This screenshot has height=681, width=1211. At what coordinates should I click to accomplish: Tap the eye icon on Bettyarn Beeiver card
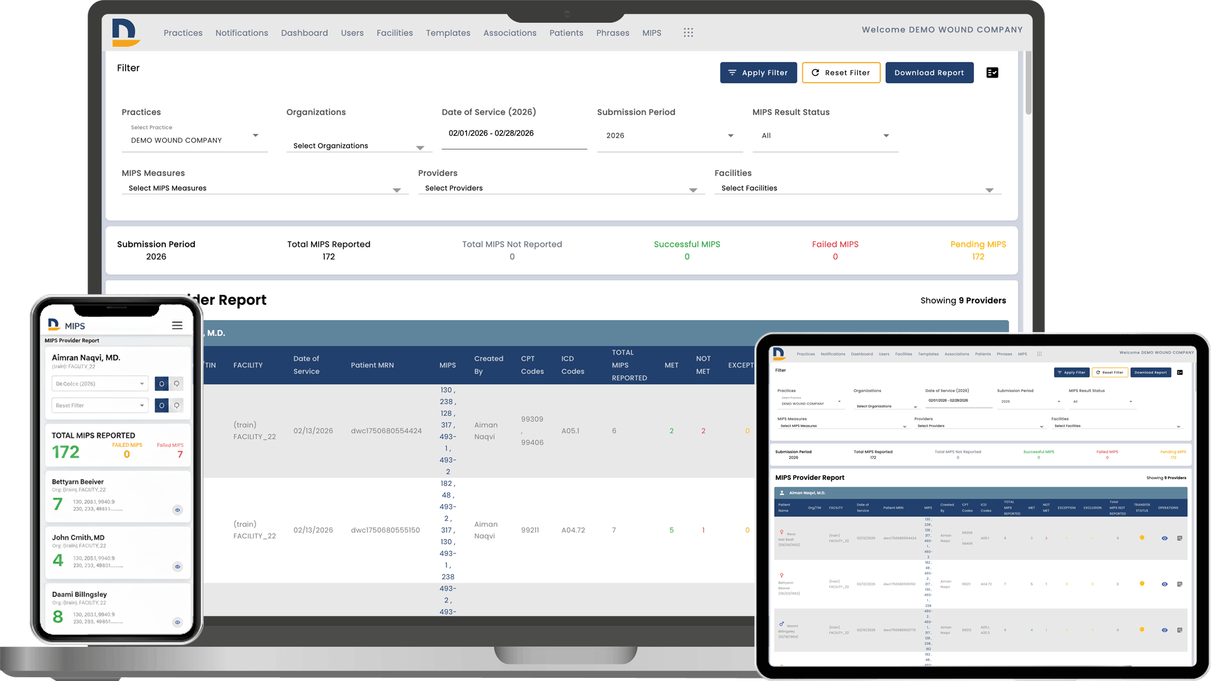[x=177, y=510]
